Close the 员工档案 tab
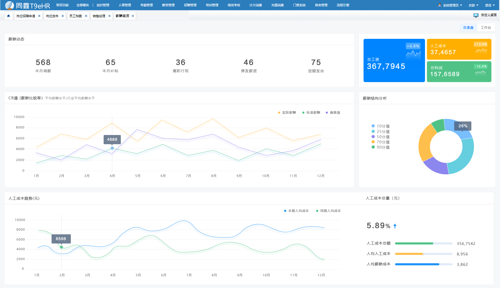Screen dimensions: 500x288 pyautogui.click(x=86, y=16)
